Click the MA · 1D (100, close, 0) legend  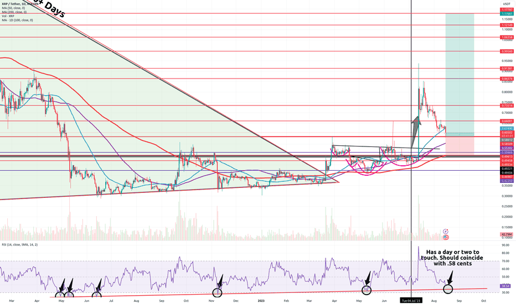tap(18, 20)
